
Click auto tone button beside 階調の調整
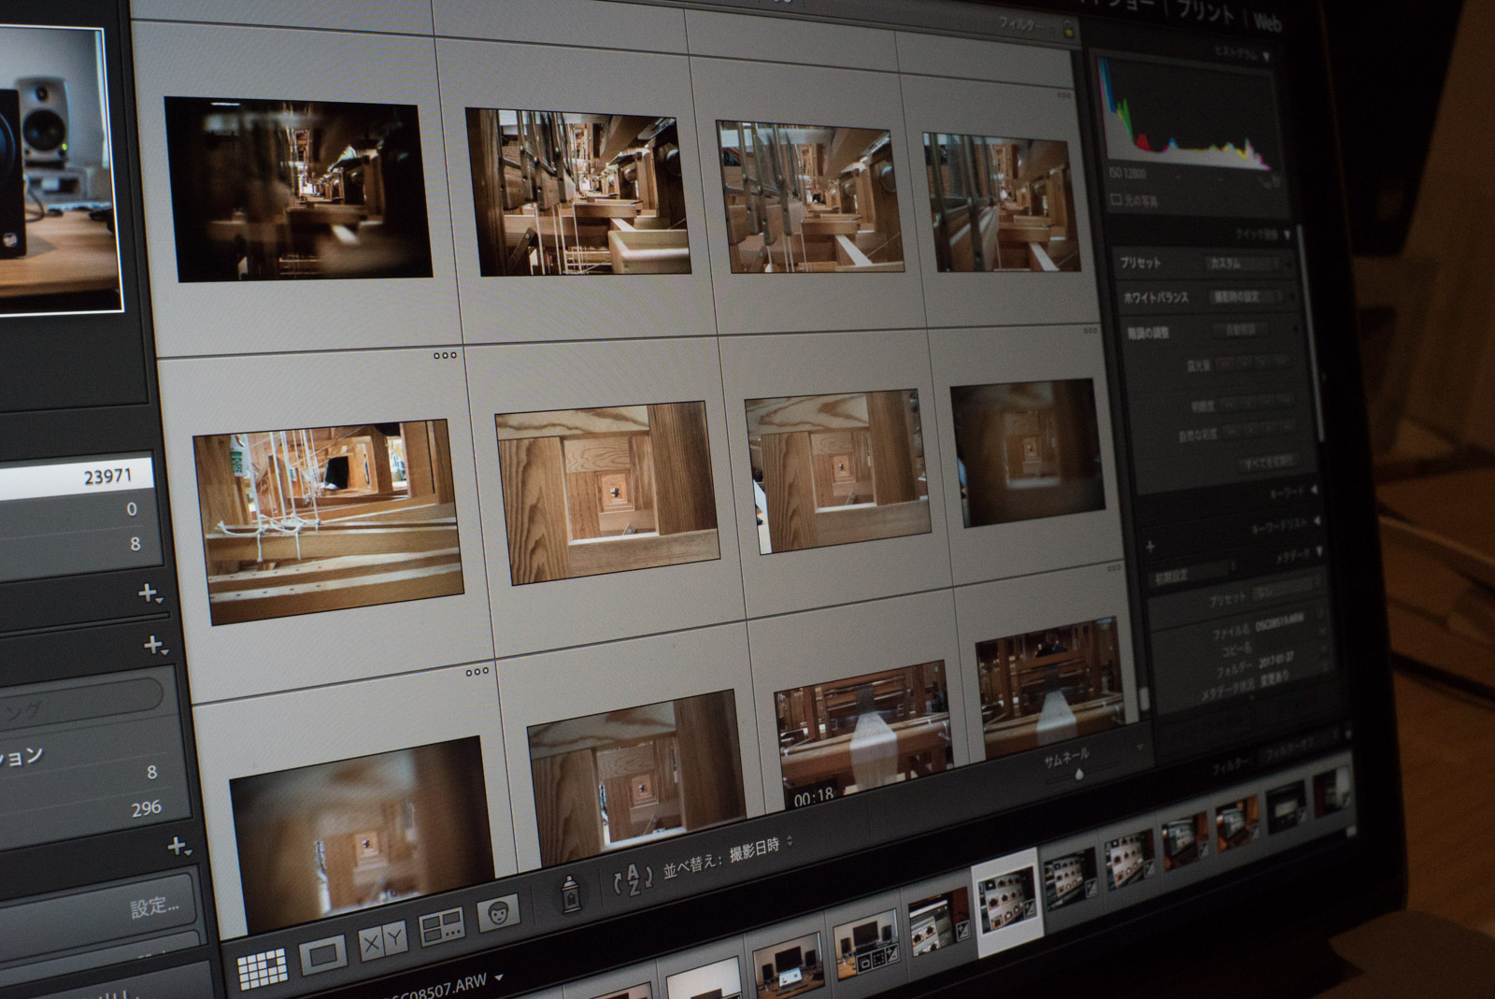coord(1242,330)
